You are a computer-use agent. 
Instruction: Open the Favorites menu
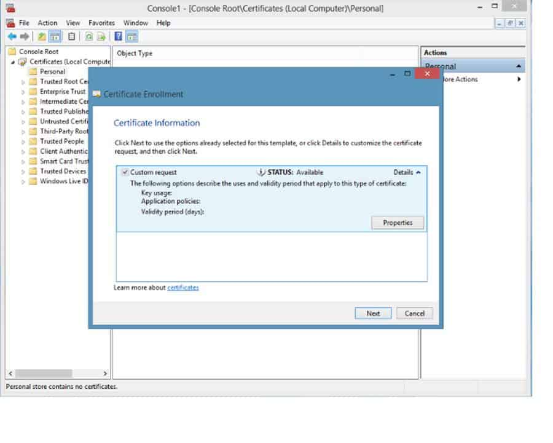[x=101, y=23]
